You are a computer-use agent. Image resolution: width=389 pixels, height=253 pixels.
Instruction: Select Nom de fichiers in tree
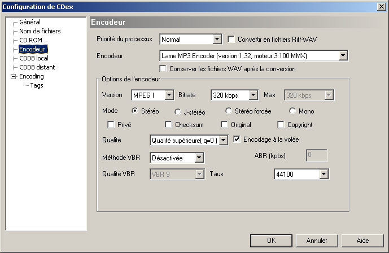coord(40,31)
